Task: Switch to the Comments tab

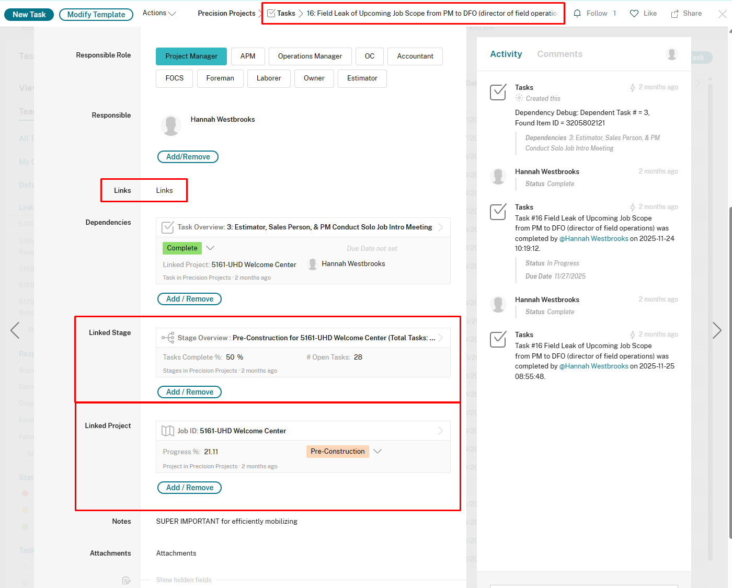Action: (x=559, y=54)
